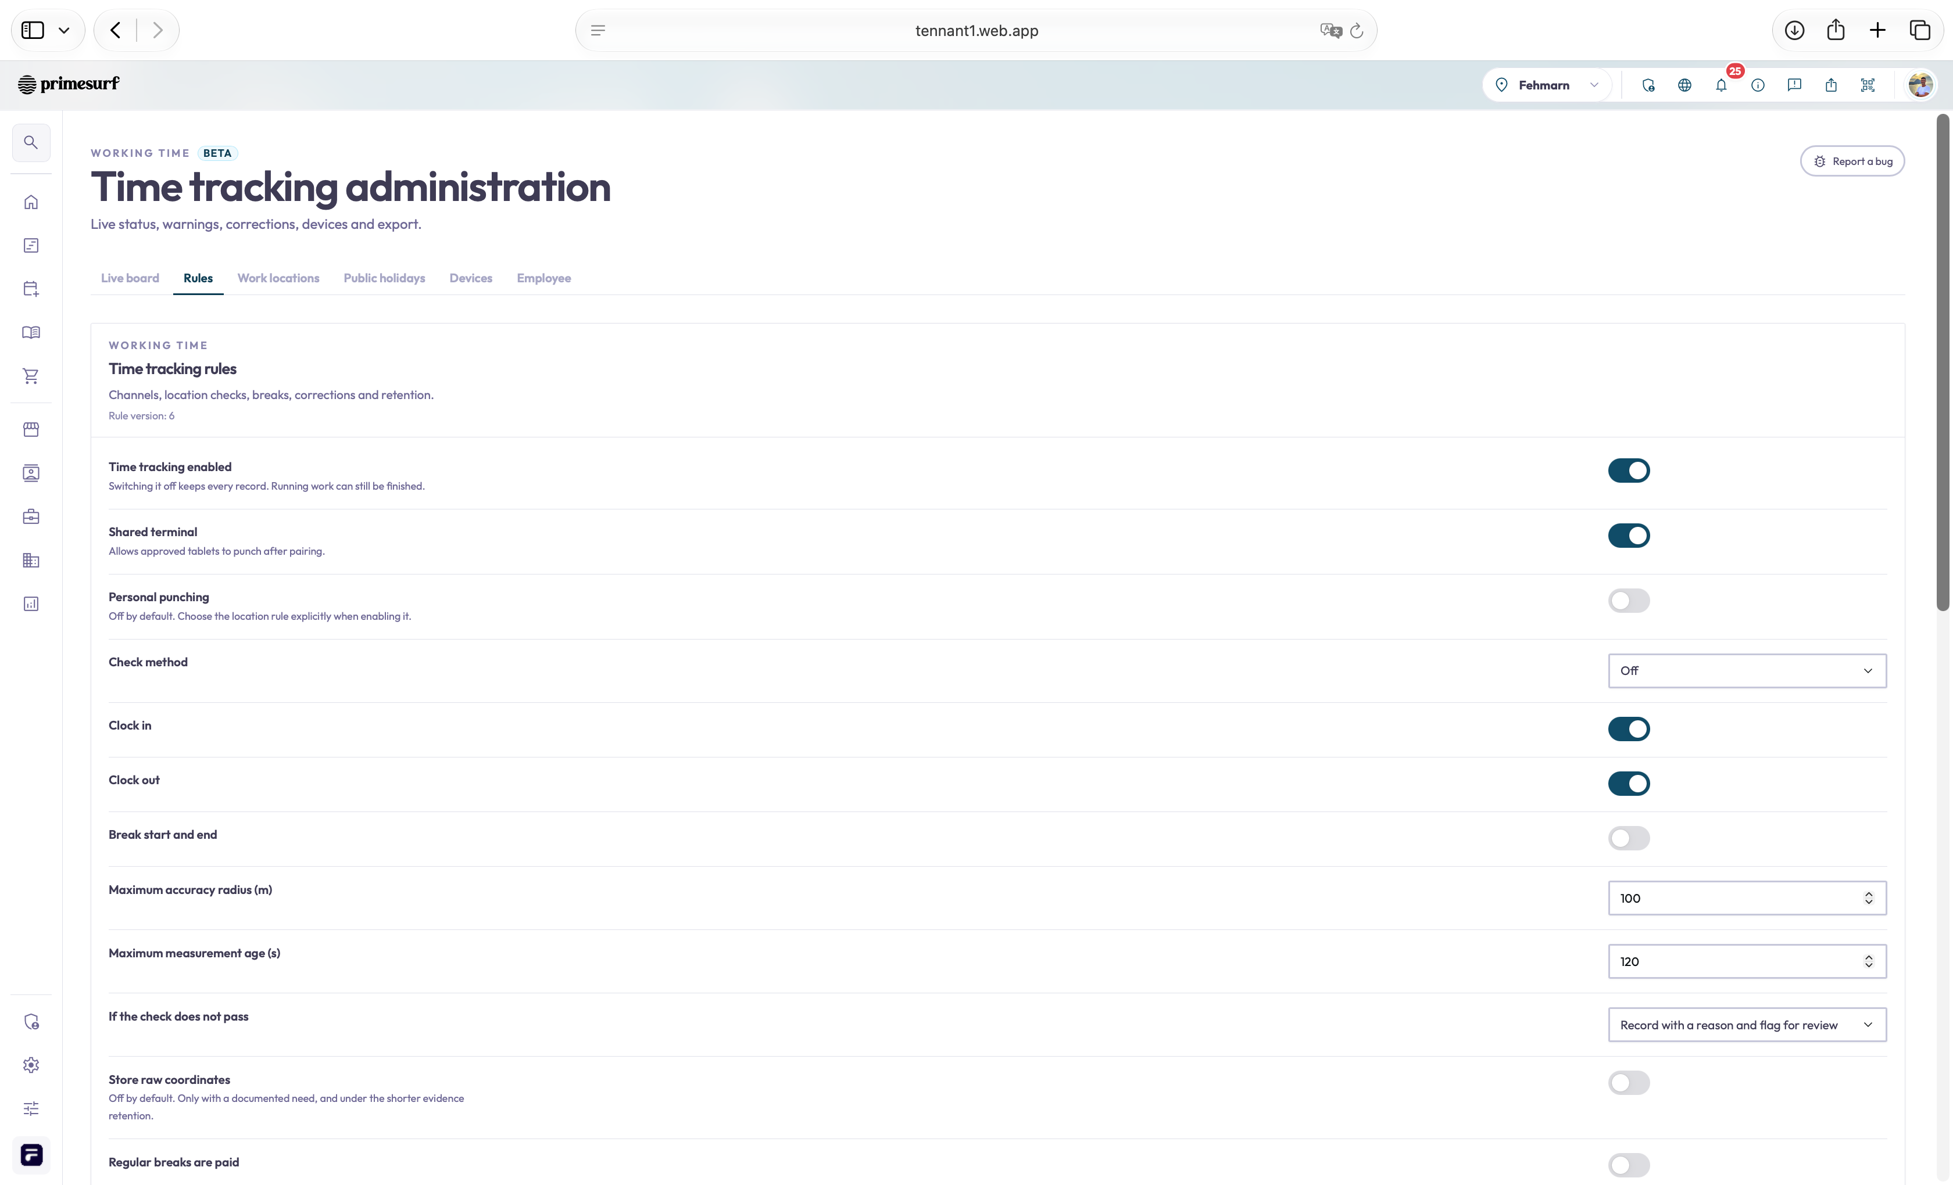
Task: Open the Fehmarn location selector
Action: tap(1546, 85)
